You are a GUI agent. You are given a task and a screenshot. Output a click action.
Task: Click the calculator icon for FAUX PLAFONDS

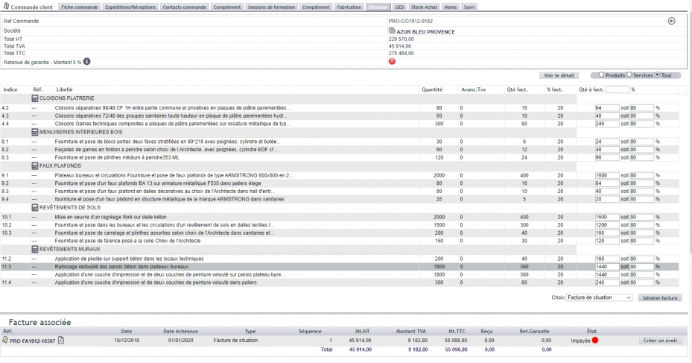point(35,166)
